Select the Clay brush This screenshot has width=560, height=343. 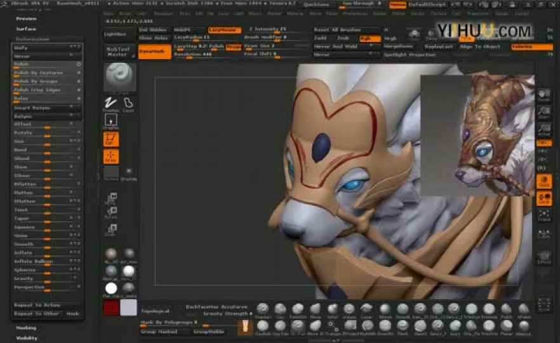(281, 310)
